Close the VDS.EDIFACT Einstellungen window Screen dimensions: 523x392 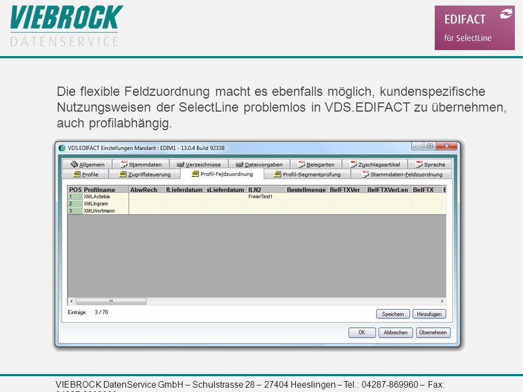pyautogui.click(x=447, y=146)
